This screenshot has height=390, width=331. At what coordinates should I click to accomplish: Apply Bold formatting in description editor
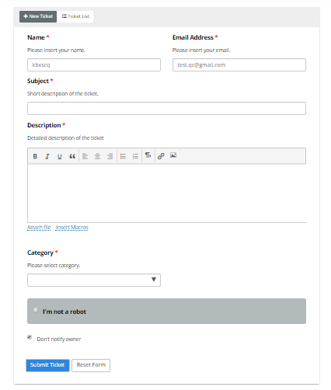click(x=35, y=156)
